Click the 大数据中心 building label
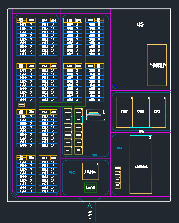Viewport: 179px width, 223px height. [90, 172]
